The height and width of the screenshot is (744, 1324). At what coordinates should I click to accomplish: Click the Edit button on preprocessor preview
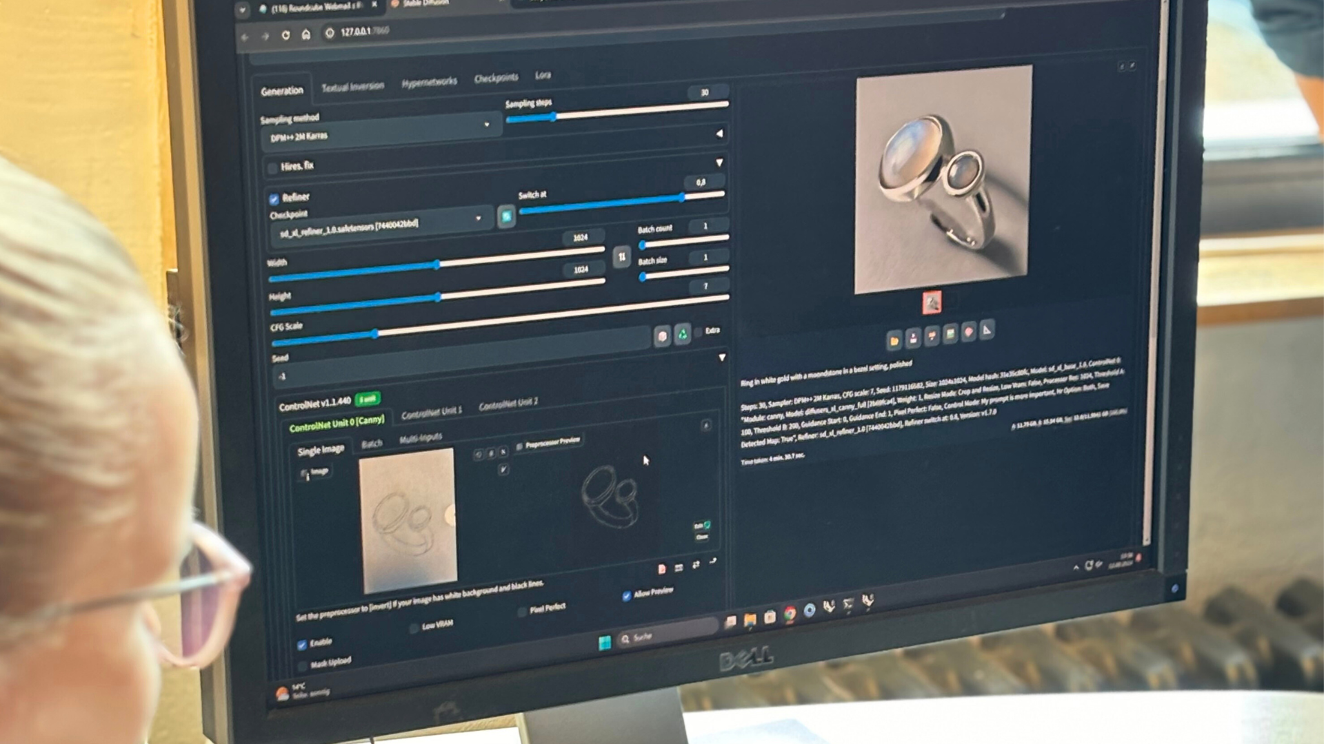point(702,526)
